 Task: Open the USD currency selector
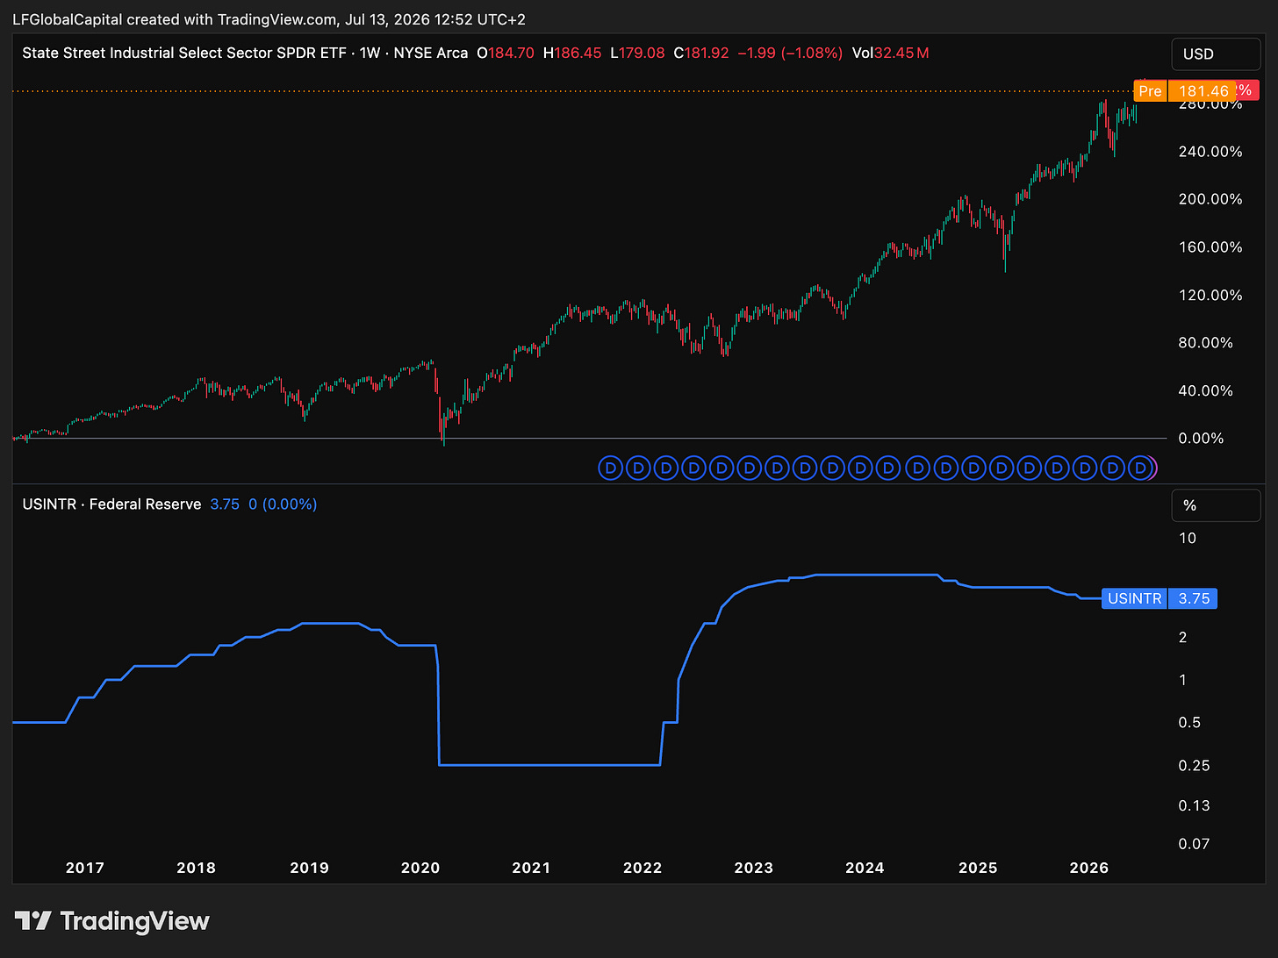(x=1216, y=54)
